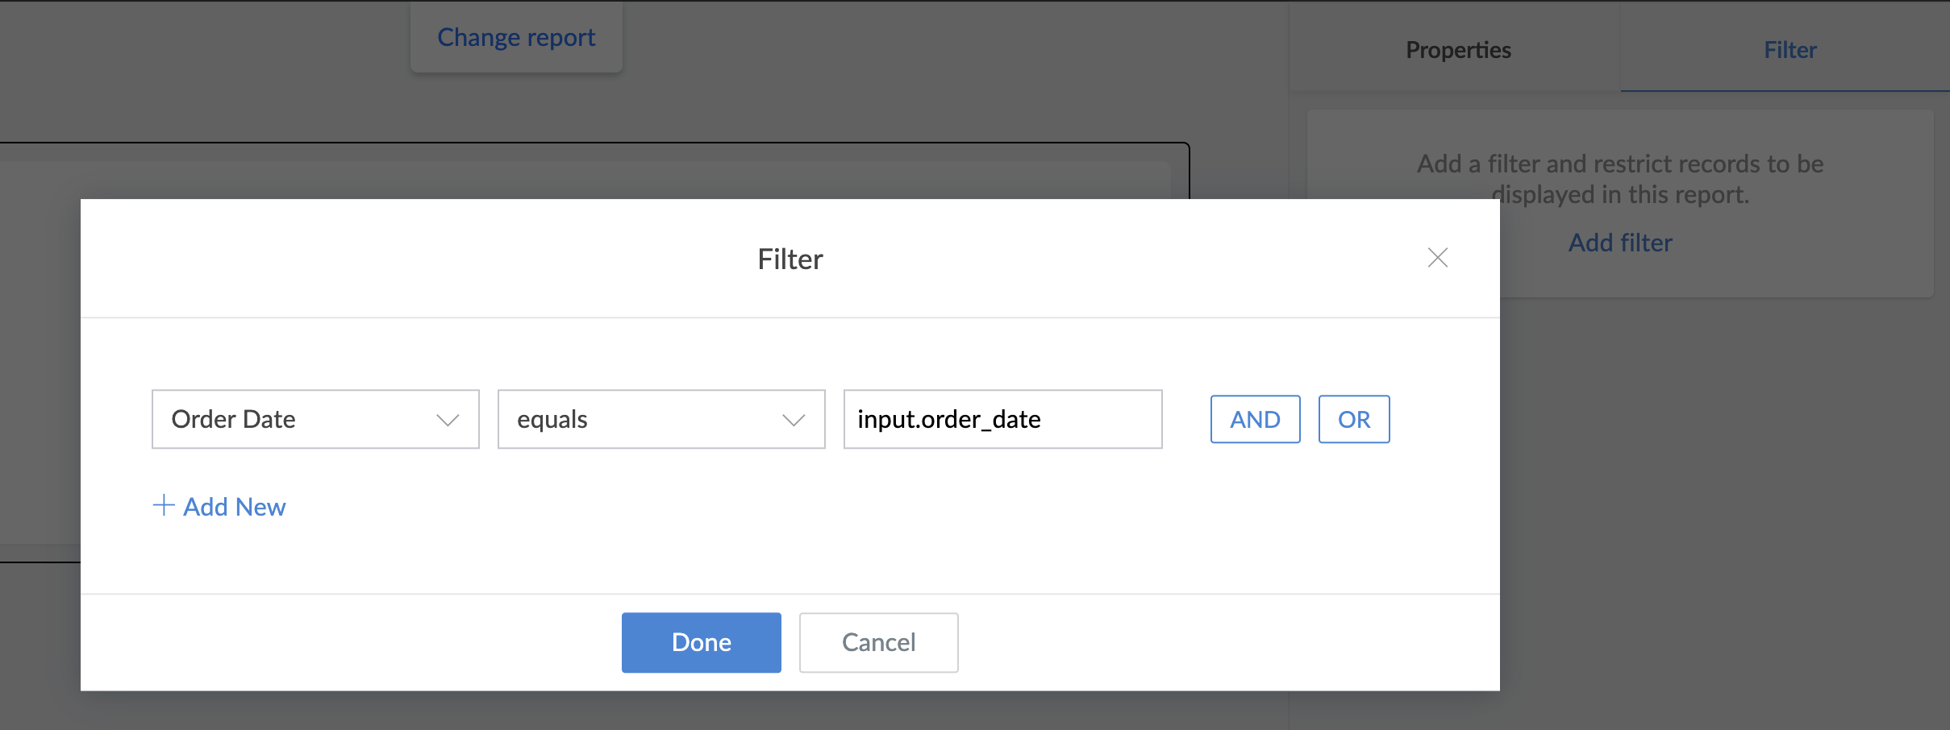
Task: Switch to the Properties tab
Action: 1458,50
